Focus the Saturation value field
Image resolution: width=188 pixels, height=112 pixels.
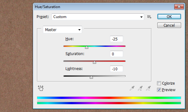pos(117,54)
